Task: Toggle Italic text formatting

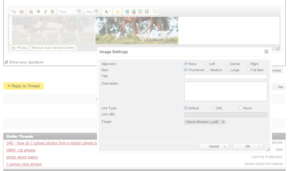Action: (x=45, y=12)
